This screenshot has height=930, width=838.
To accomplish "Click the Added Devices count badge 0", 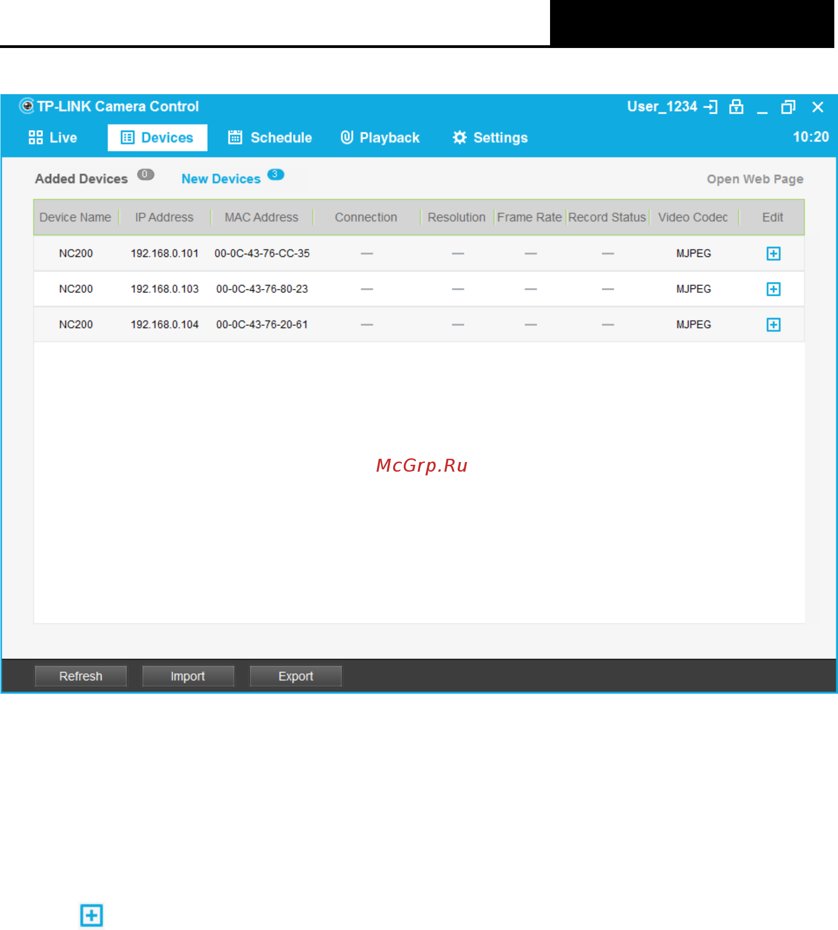I will 145,174.
